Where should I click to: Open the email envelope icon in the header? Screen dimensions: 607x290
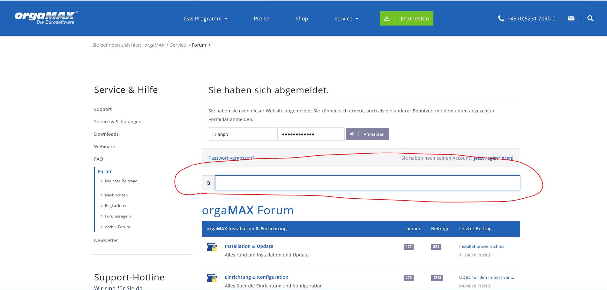pos(571,19)
